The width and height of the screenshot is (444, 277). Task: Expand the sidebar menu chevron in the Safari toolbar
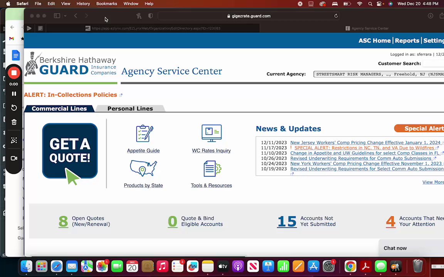tap(65, 16)
